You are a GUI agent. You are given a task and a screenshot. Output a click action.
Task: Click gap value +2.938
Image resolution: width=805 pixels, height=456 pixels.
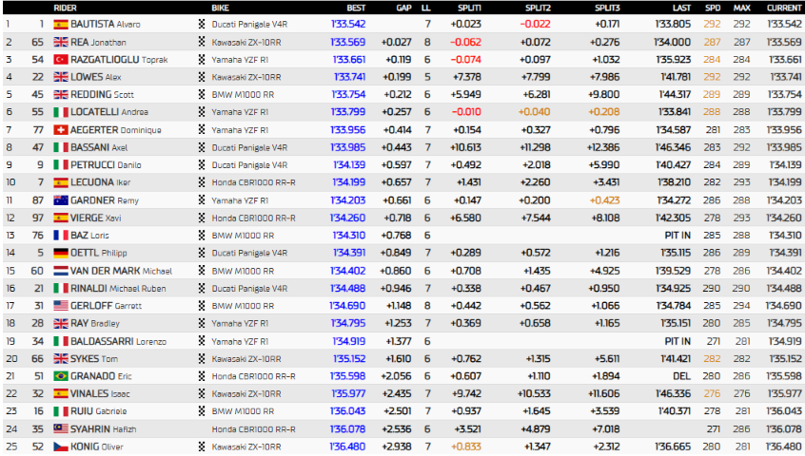click(396, 446)
